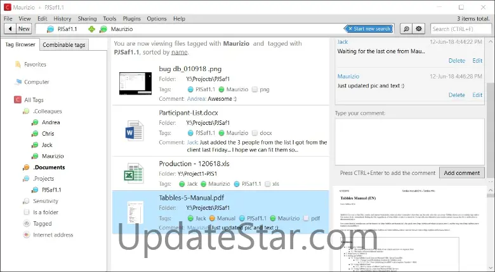Click the Internet address icon
The height and width of the screenshot is (272, 495).
[27, 235]
